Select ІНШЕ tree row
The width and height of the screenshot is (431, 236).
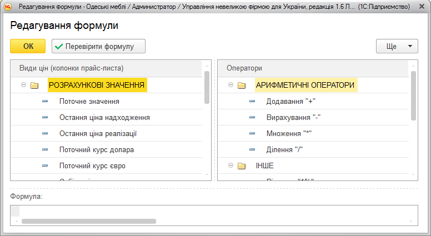[313, 165]
